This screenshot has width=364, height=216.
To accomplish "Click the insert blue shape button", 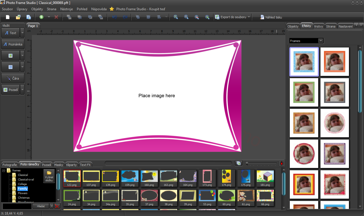I will tap(11, 67).
